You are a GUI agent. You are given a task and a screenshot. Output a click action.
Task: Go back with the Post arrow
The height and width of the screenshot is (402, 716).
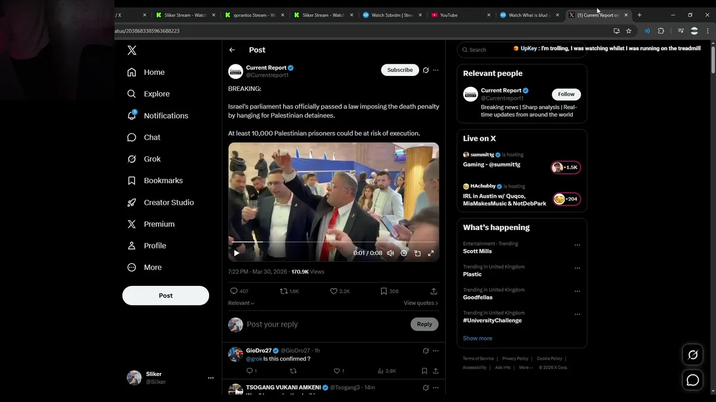click(x=232, y=50)
